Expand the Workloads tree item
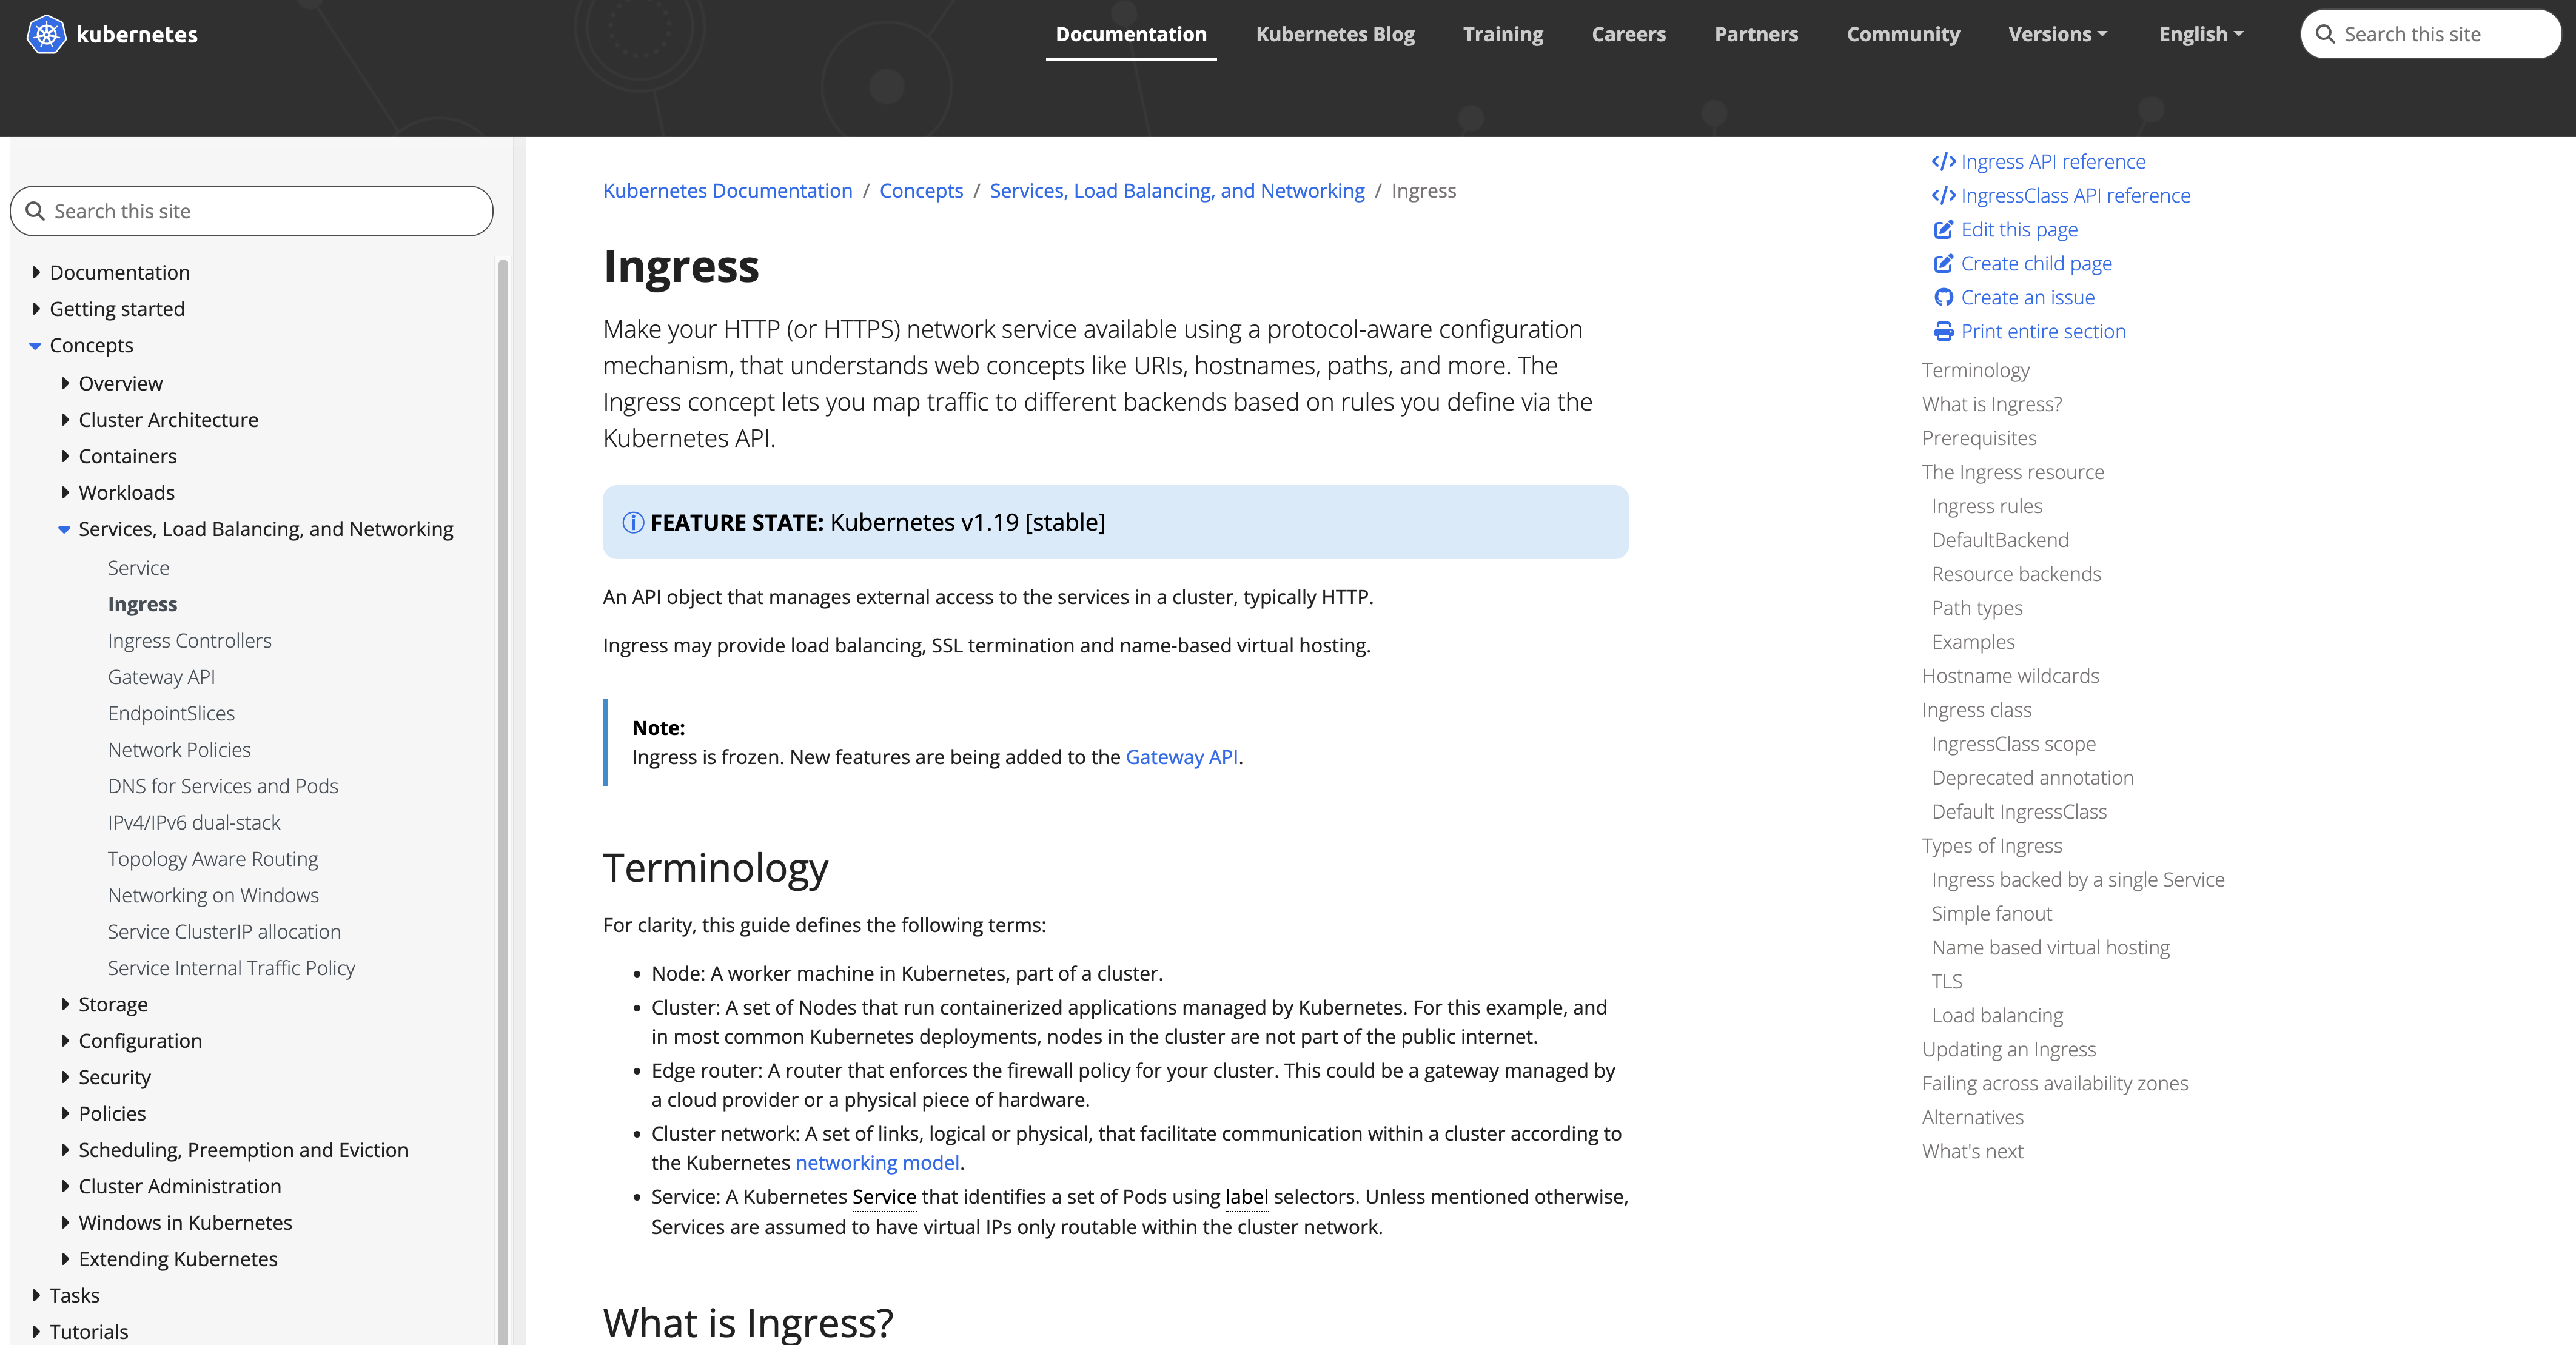Image resolution: width=2576 pixels, height=1345 pixels. 65,493
